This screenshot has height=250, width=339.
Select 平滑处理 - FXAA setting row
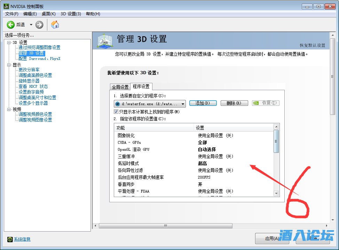(x=194, y=191)
